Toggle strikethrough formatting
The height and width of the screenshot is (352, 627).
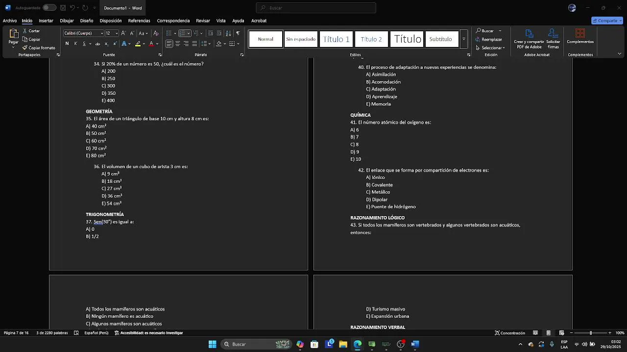(97, 44)
